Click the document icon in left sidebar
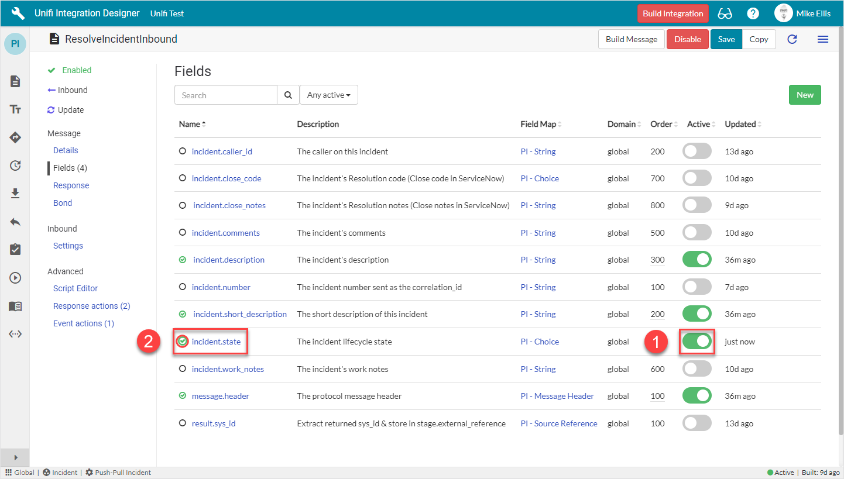The image size is (844, 479). point(15,81)
